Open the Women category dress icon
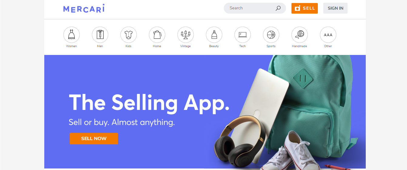The height and width of the screenshot is (170, 407). pos(72,35)
